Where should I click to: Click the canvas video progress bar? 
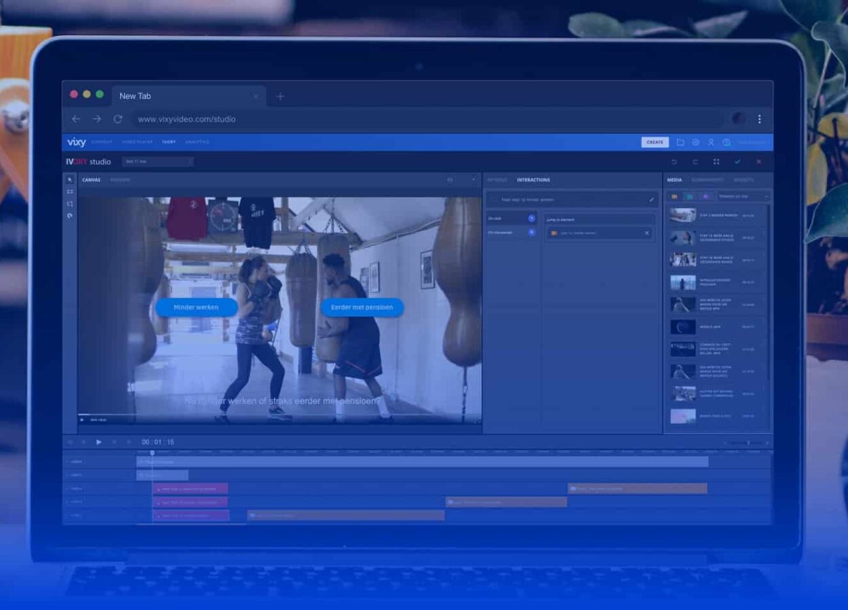pos(279,414)
